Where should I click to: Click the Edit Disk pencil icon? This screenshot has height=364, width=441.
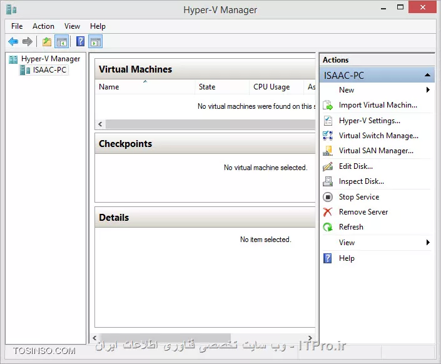coord(328,166)
